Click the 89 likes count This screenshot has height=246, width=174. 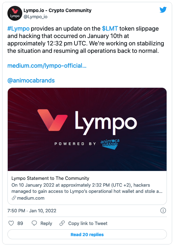coord(20,223)
